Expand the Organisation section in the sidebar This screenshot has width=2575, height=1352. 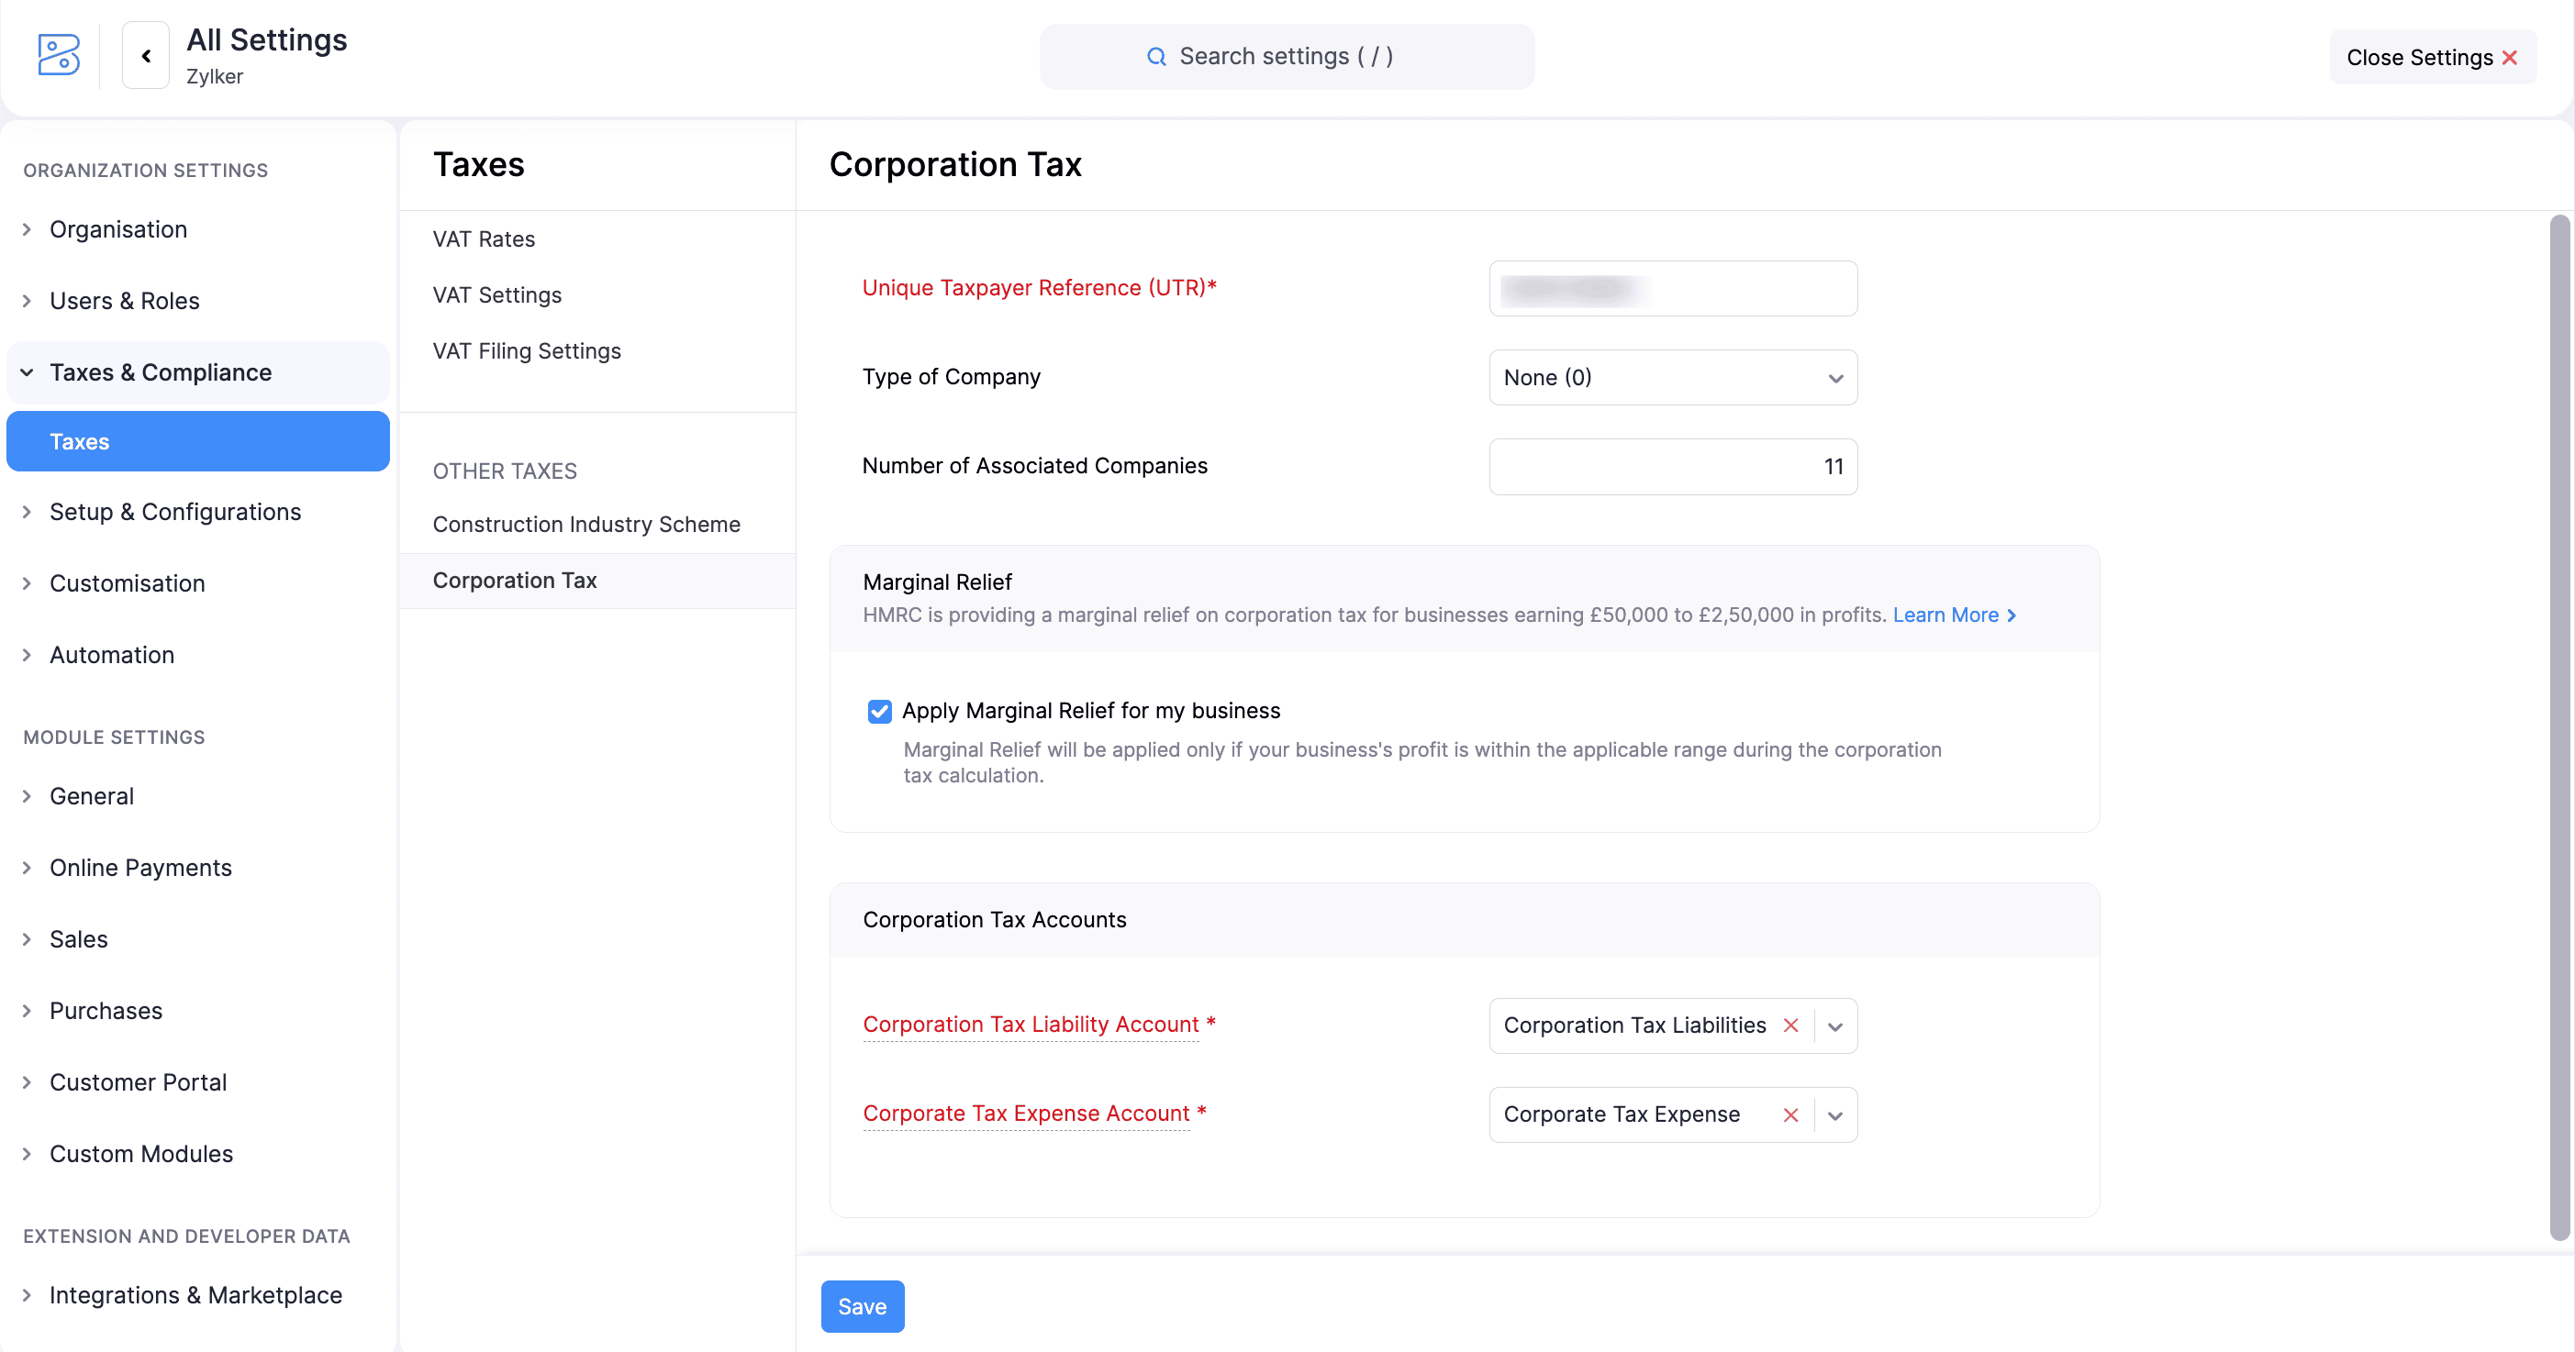[118, 228]
